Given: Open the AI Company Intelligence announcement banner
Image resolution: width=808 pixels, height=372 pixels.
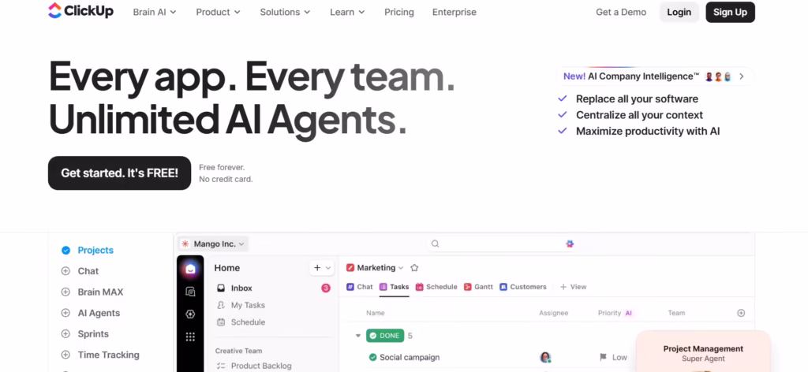Looking at the screenshot, I should [x=653, y=76].
